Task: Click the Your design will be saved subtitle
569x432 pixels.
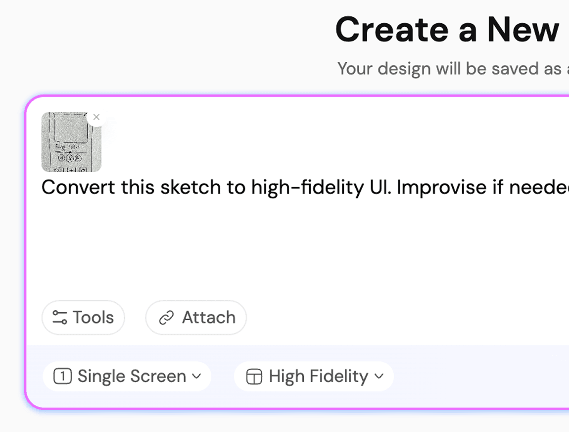Action: click(x=449, y=69)
